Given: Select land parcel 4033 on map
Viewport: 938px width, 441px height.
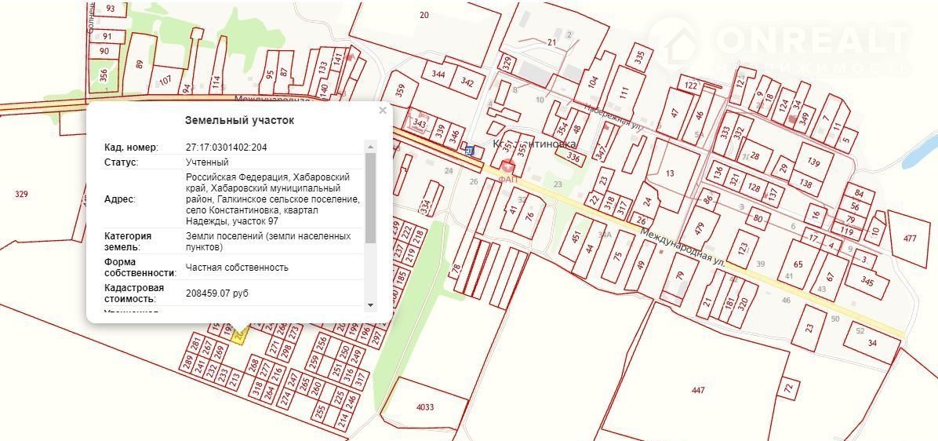Looking at the screenshot, I should pyautogui.click(x=424, y=406).
